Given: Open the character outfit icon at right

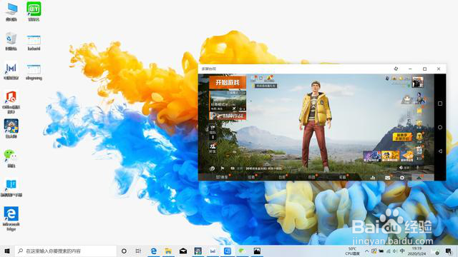Looking at the screenshot, I should pos(419,99).
